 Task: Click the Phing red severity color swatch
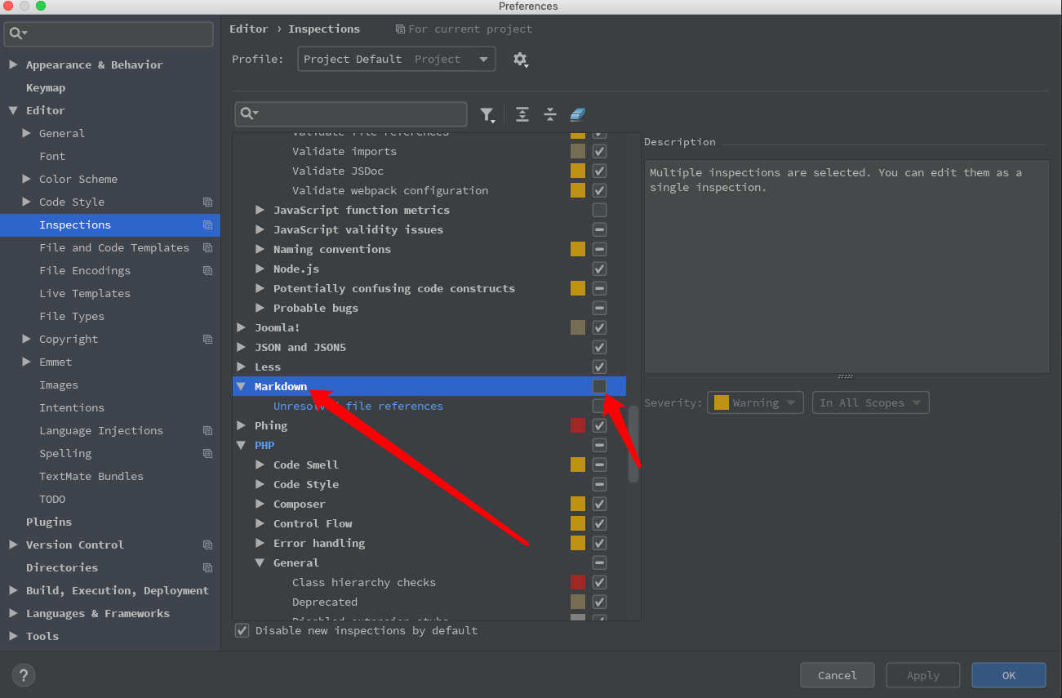coord(578,425)
